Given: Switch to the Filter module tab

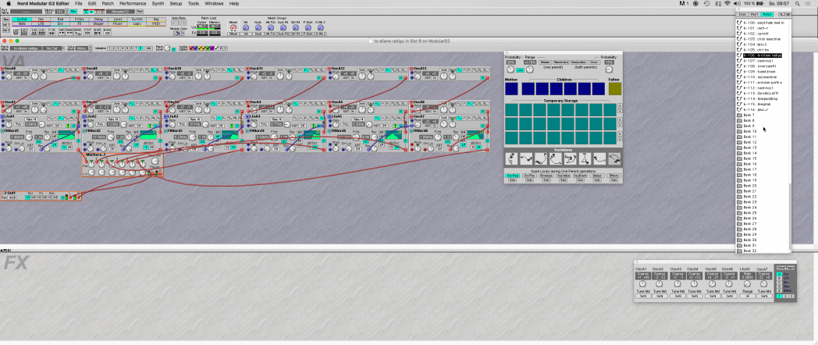Looking at the screenshot, I should [76, 20].
